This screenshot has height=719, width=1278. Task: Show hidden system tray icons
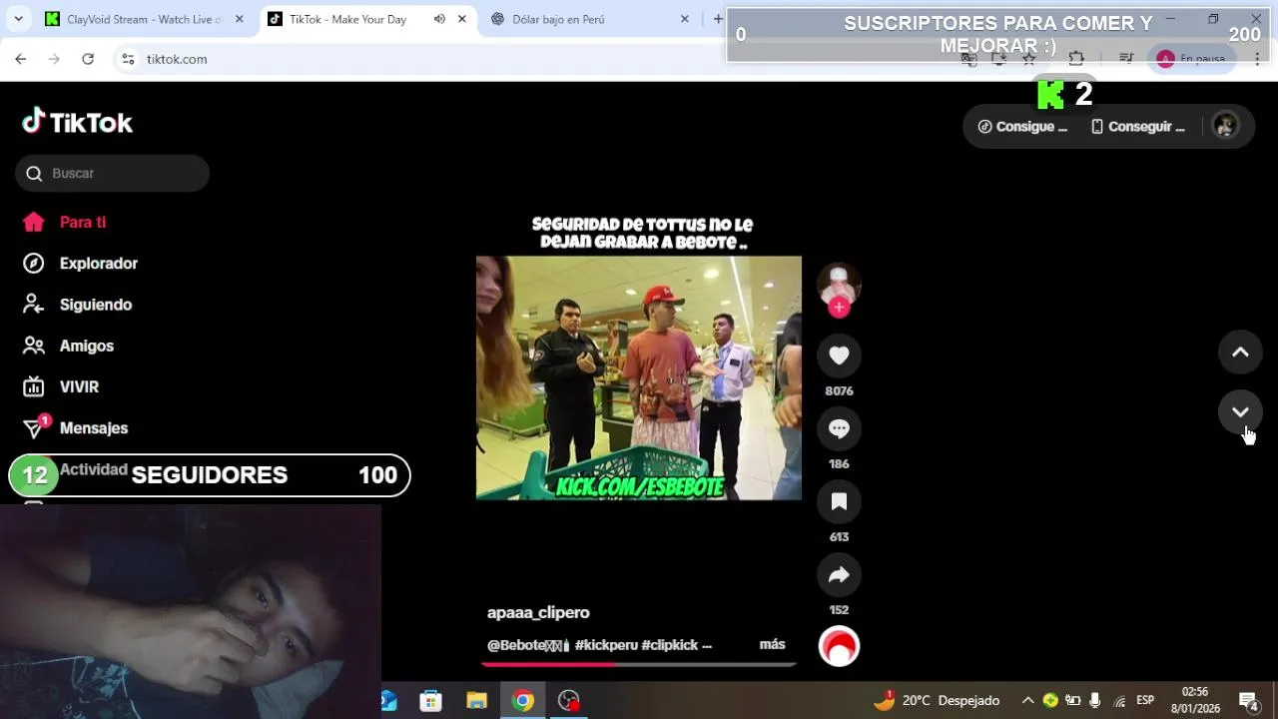point(1027,700)
